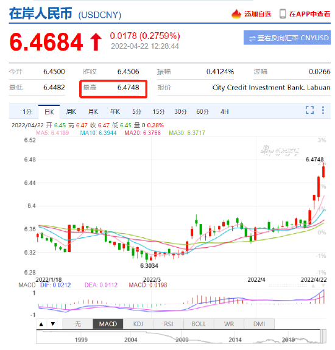The height and width of the screenshot is (350, 335).
Task: Select the BOLL indicator option
Action: click(199, 324)
